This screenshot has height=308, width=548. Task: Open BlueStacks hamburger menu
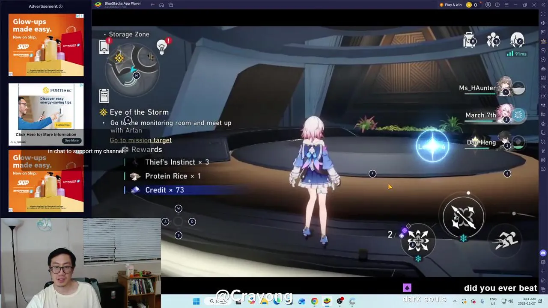(x=506, y=5)
